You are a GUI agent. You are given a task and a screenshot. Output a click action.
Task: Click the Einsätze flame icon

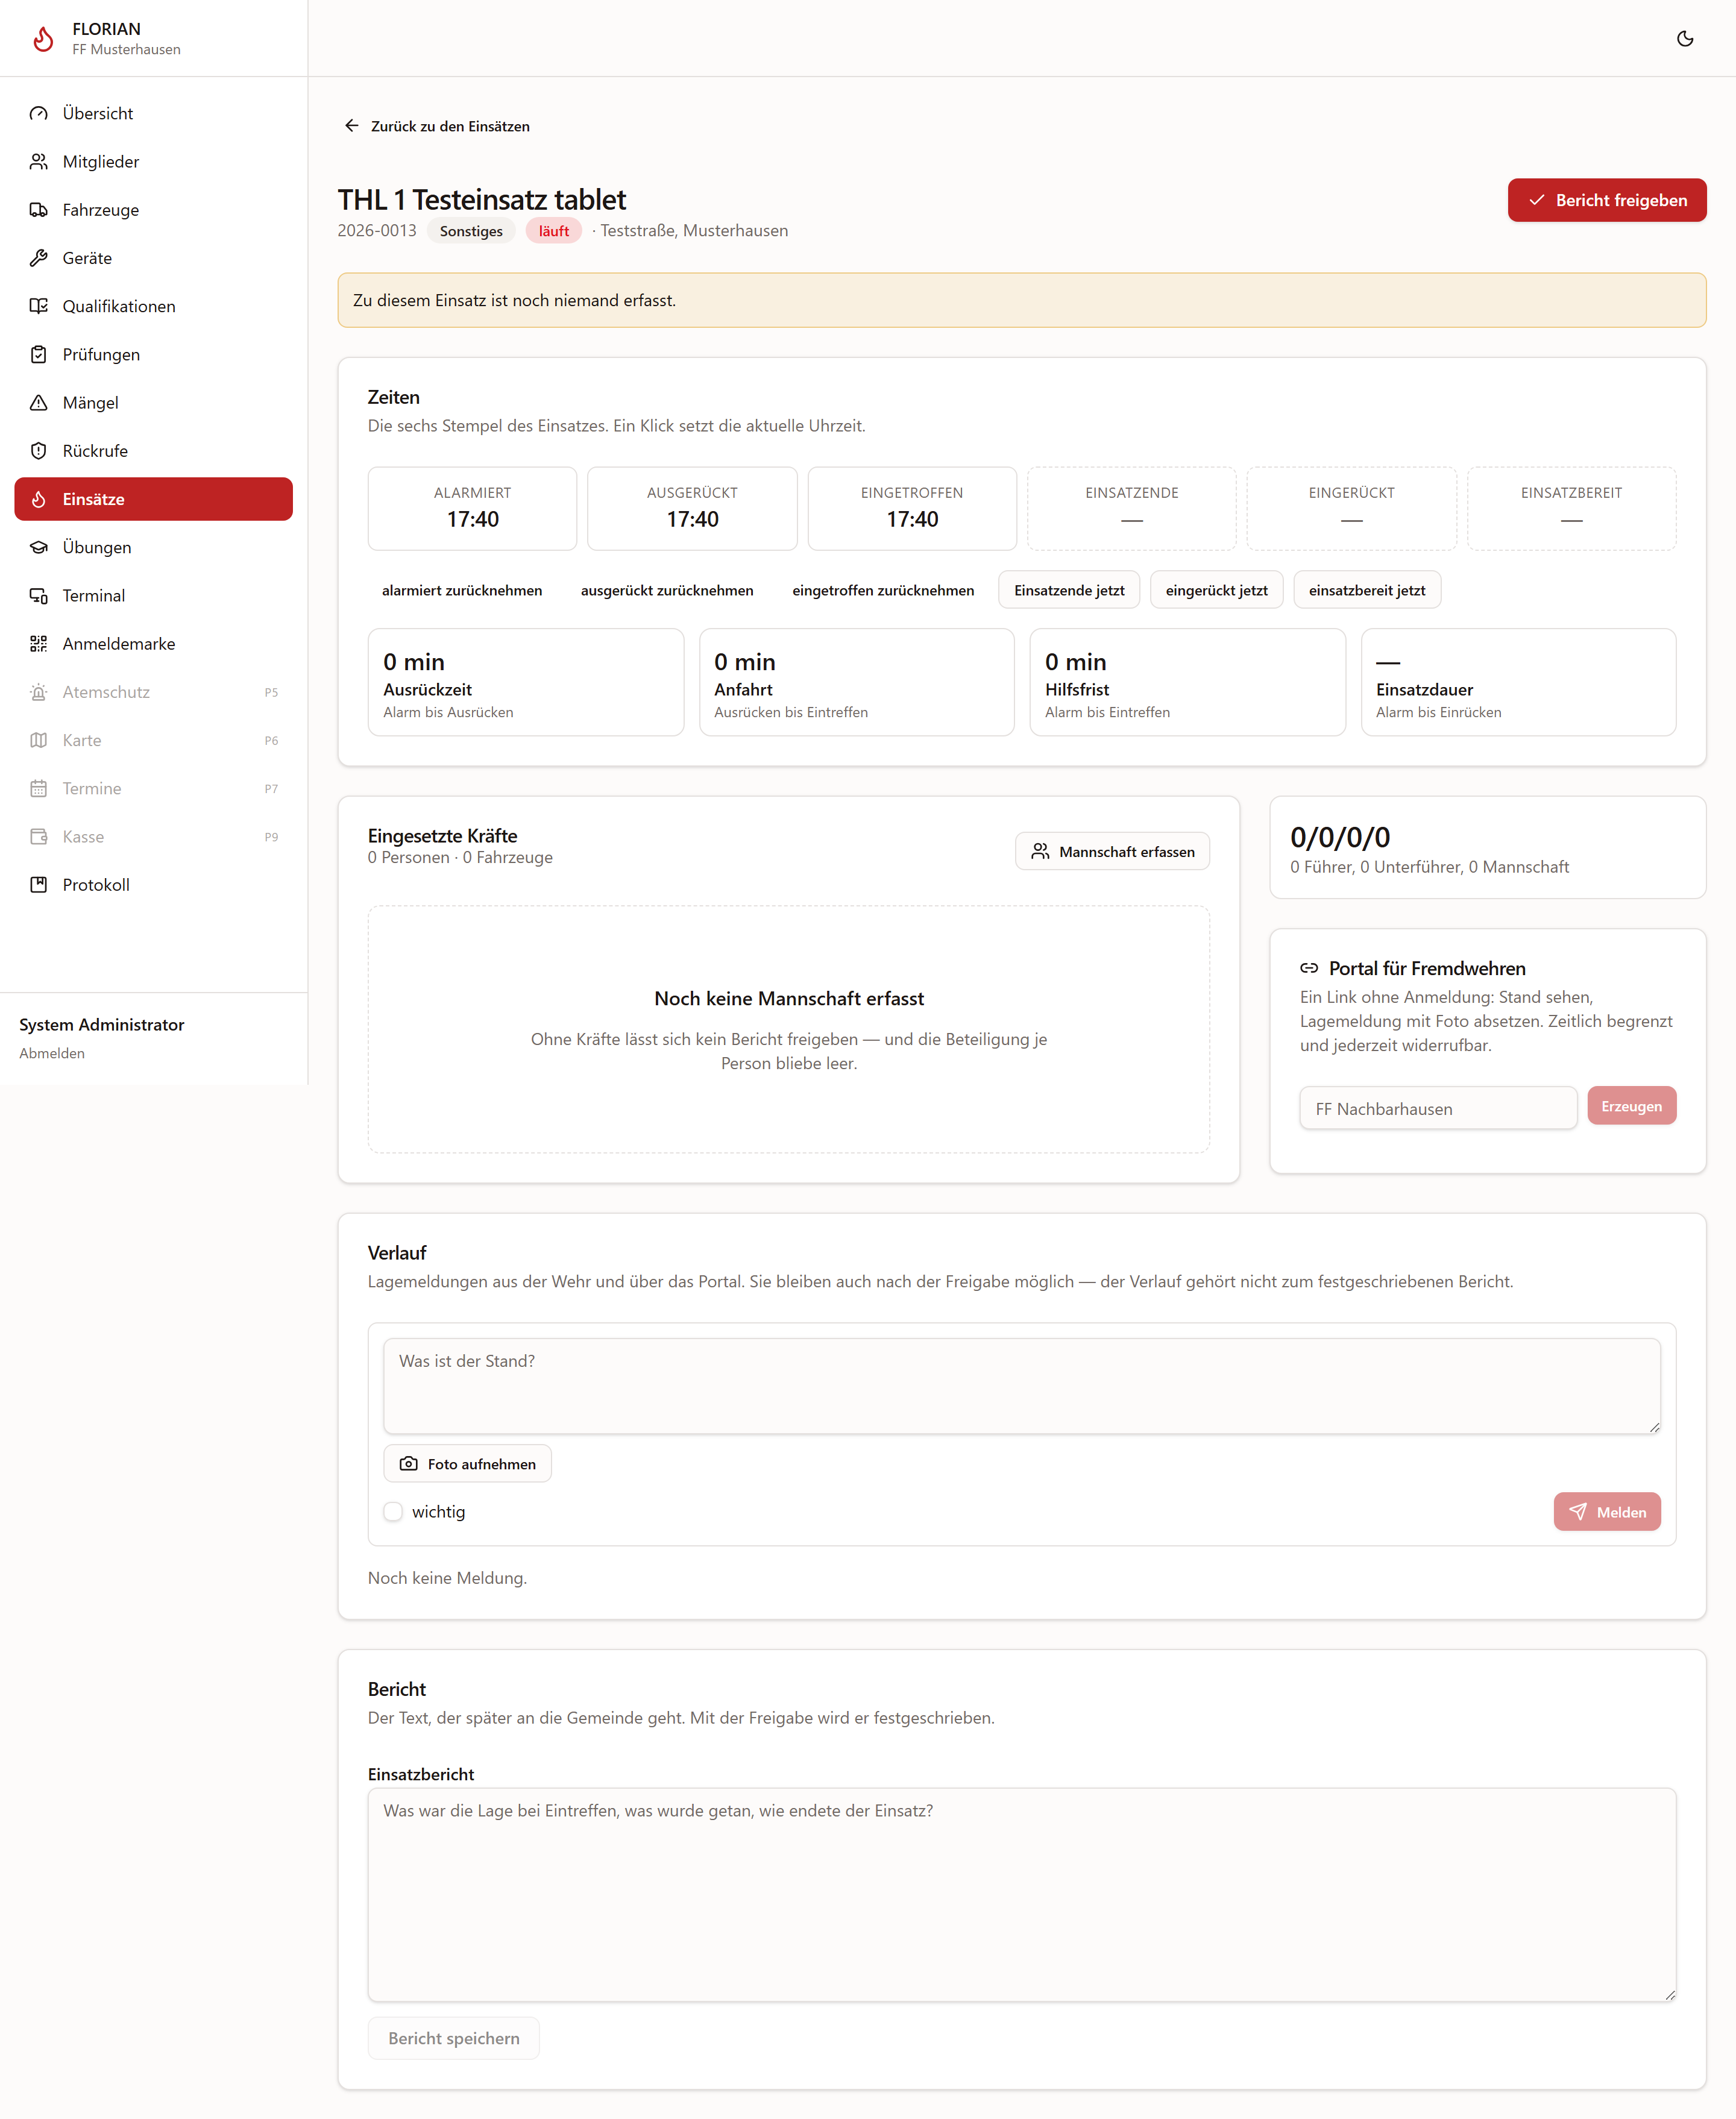[39, 499]
